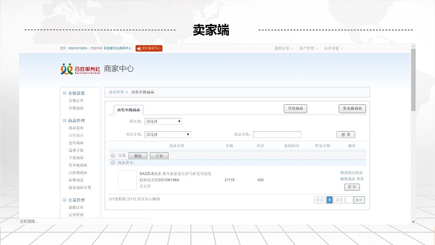435x245 pixels.
Task: Open 订单管理 in the sidebar
Action: pyautogui.click(x=76, y=215)
